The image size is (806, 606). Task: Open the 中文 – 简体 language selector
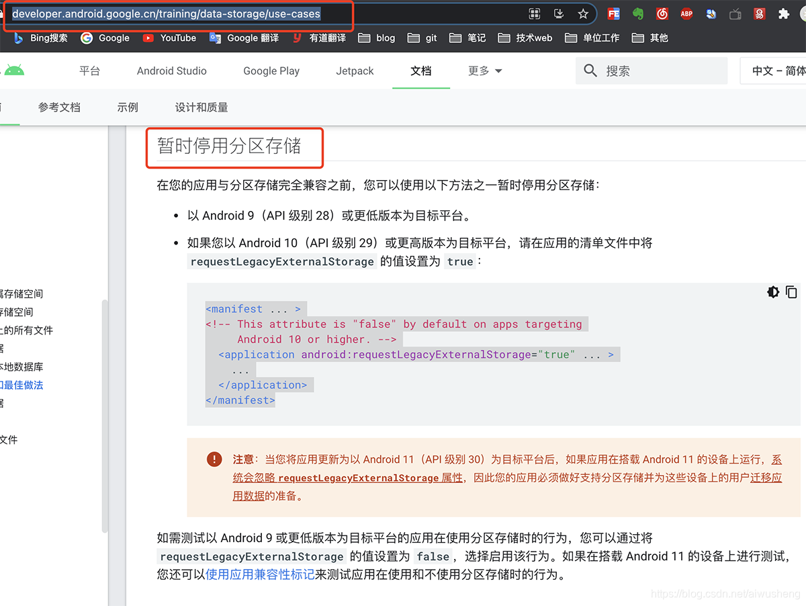pyautogui.click(x=779, y=71)
